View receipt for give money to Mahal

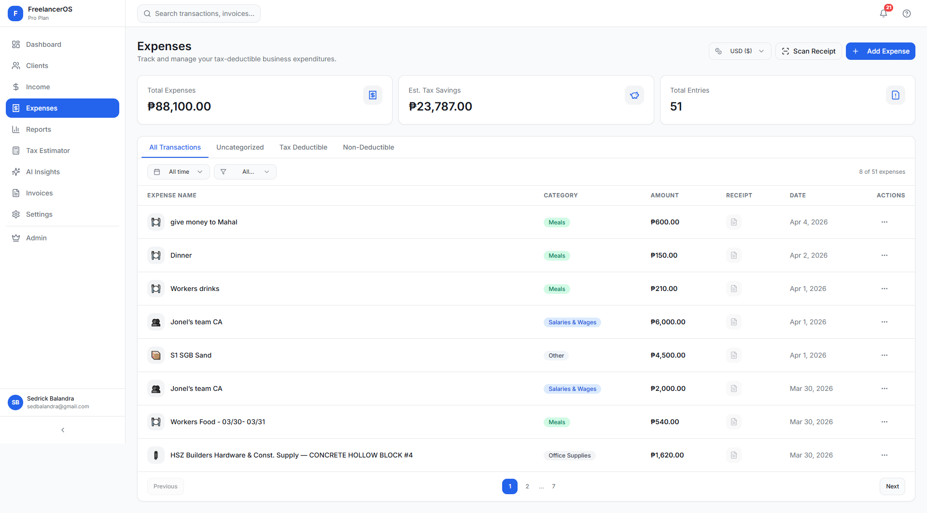tap(734, 222)
